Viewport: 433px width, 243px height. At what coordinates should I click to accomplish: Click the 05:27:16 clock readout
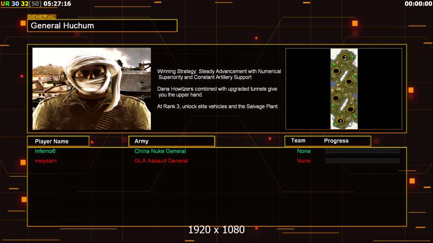(57, 4)
